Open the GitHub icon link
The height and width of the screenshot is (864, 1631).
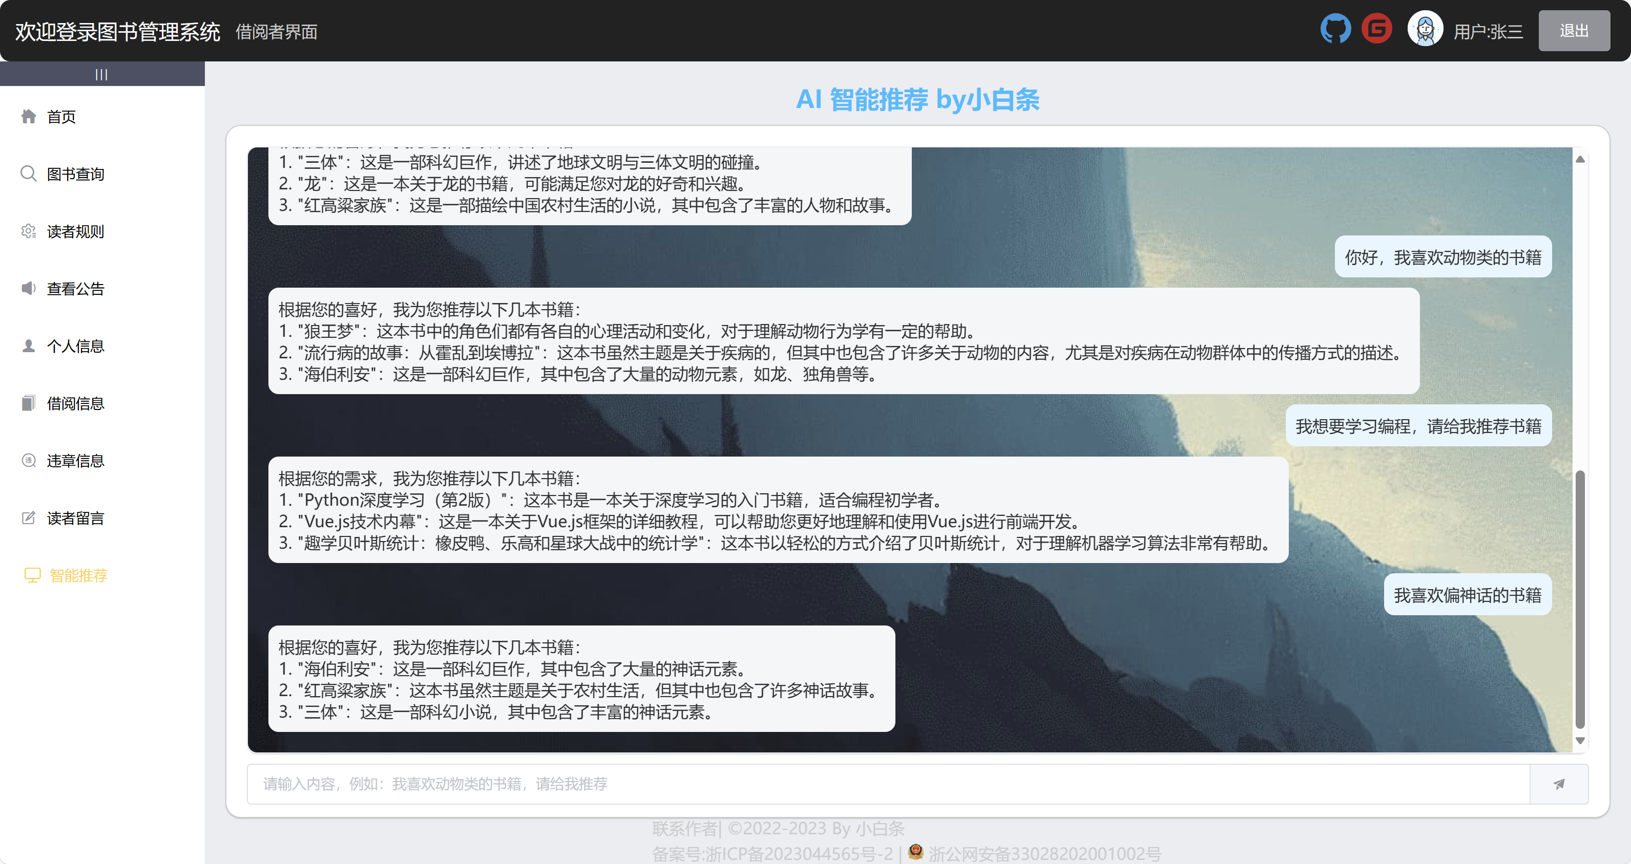(x=1335, y=29)
